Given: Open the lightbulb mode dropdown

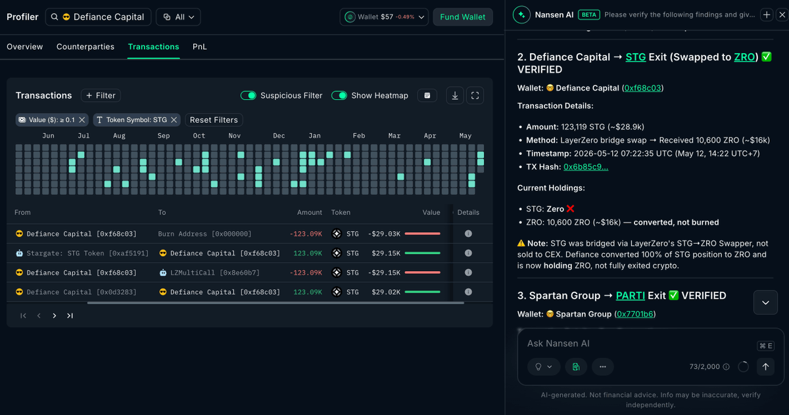Looking at the screenshot, I should [x=544, y=366].
